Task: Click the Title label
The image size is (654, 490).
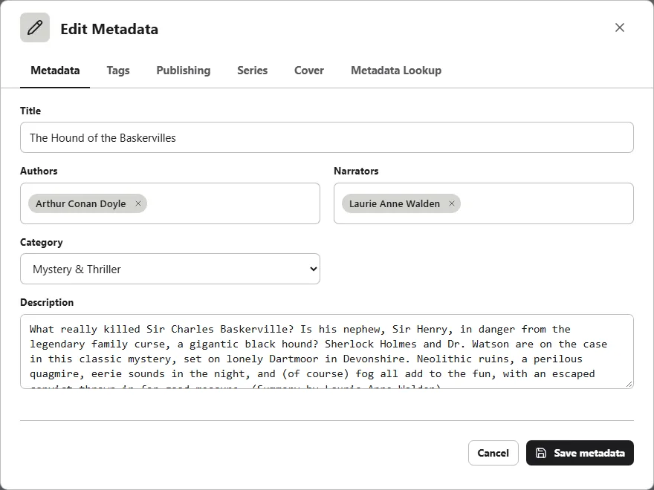Action: (30, 111)
